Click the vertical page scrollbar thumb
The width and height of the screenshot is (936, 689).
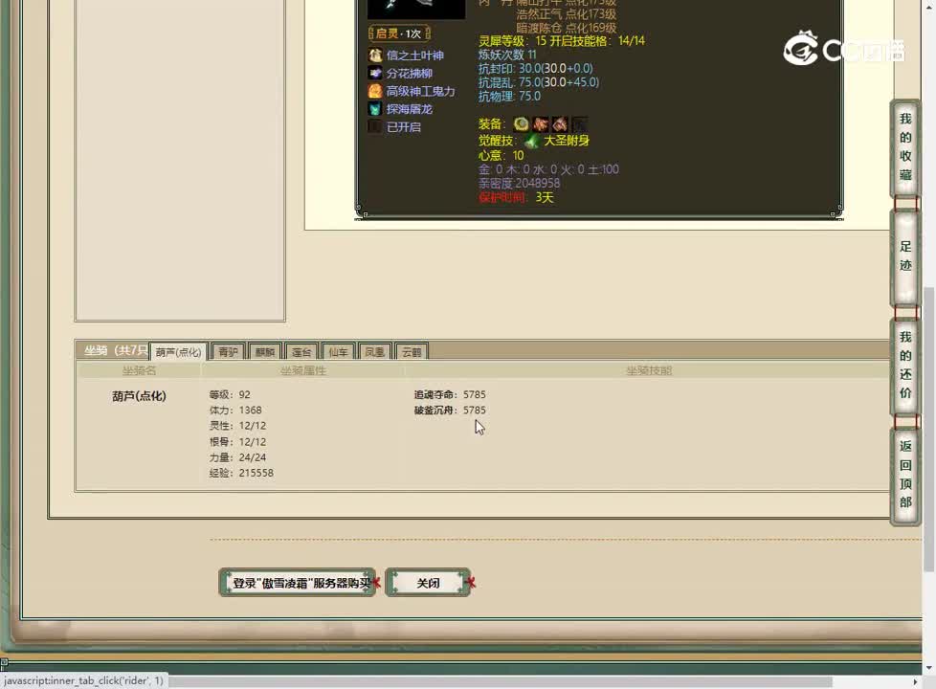929,428
